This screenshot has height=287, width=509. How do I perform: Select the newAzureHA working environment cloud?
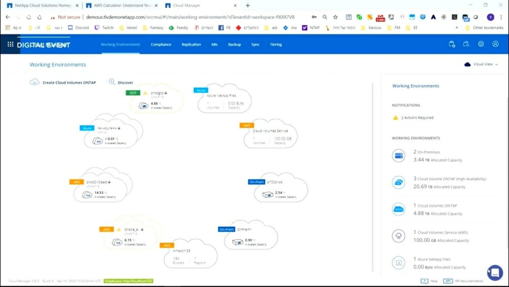pyautogui.click(x=113, y=132)
